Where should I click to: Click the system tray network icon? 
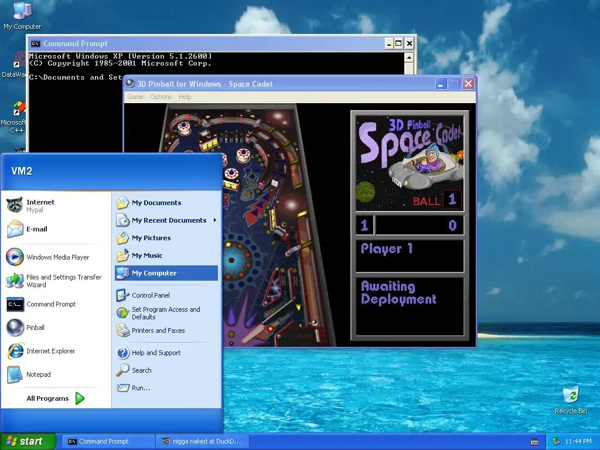coord(557,441)
